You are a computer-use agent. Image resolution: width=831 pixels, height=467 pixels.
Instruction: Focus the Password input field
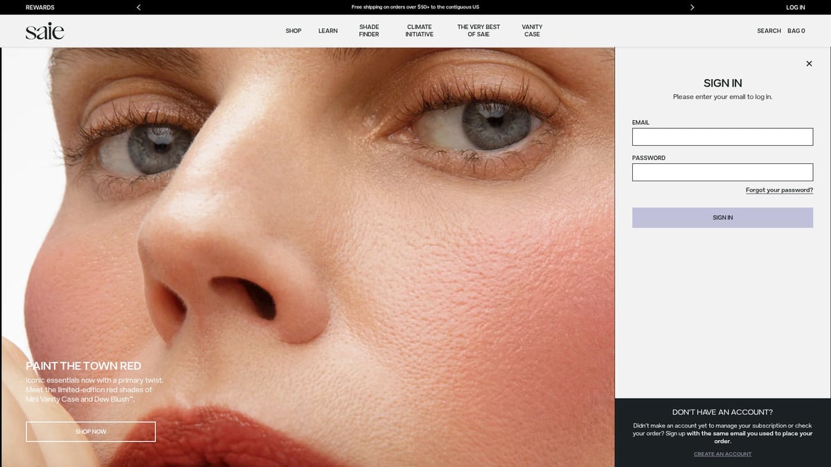[722, 172]
